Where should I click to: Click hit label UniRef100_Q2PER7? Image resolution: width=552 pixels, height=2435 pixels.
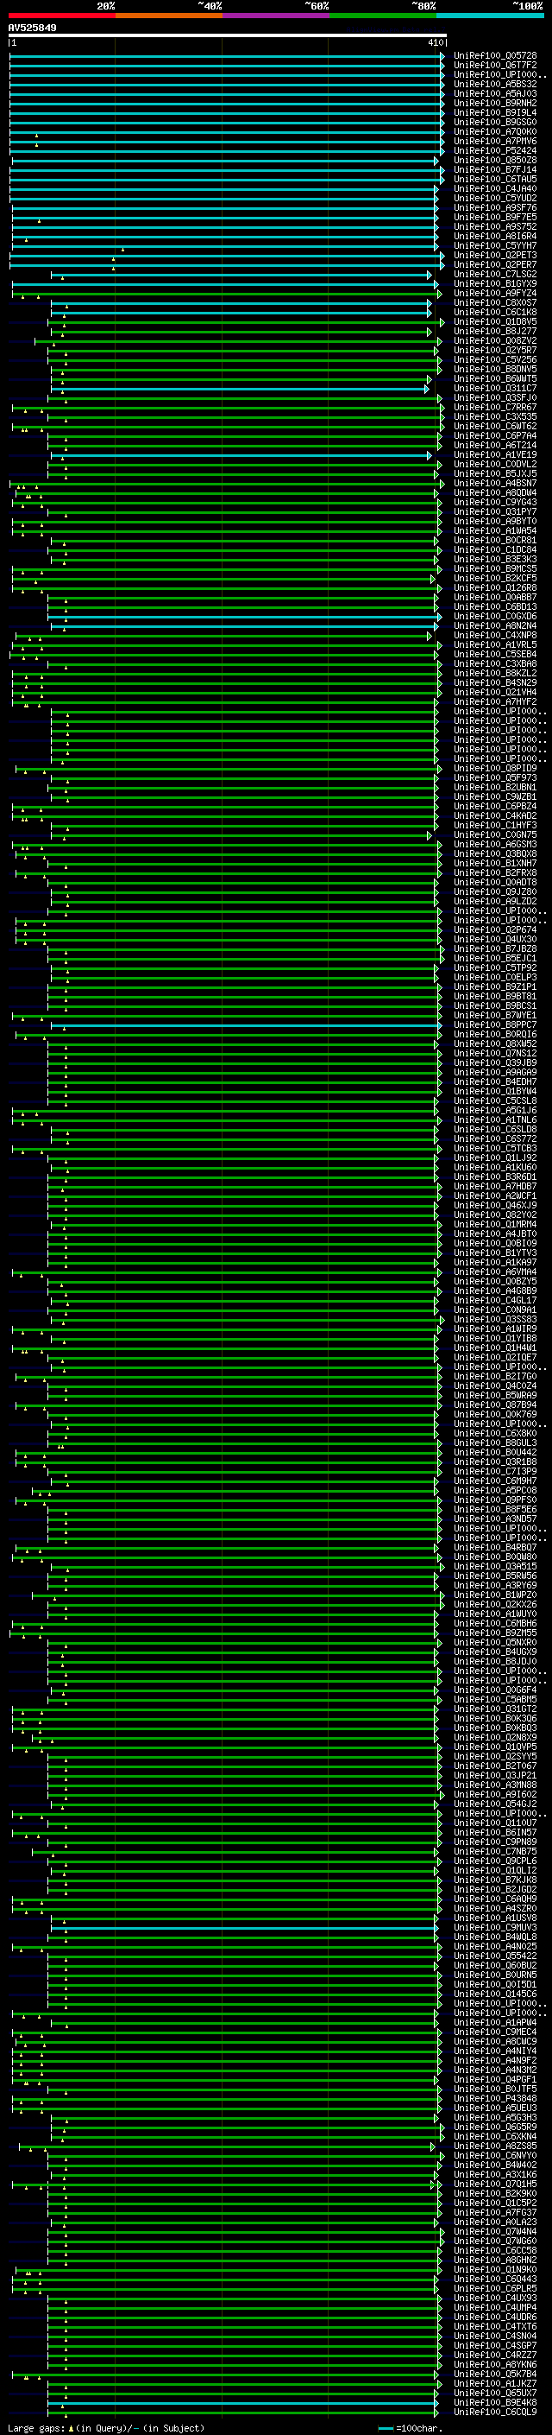coord(494,264)
